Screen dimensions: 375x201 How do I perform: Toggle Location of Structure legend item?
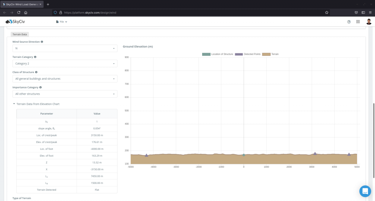pyautogui.click(x=218, y=54)
